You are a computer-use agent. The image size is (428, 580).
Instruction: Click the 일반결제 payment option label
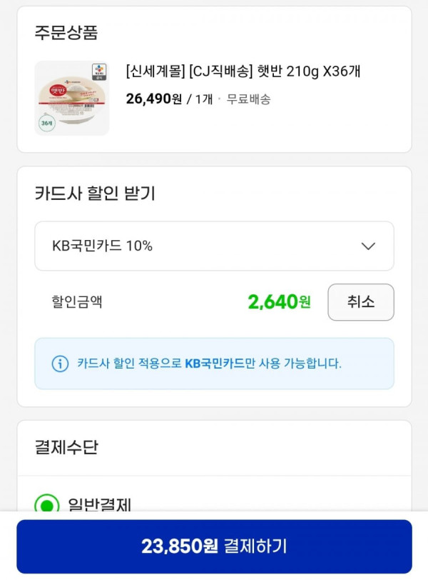point(100,504)
